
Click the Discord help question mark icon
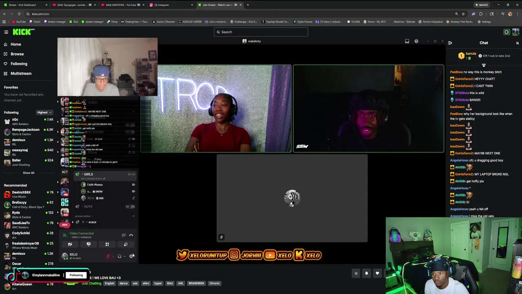tap(416, 41)
